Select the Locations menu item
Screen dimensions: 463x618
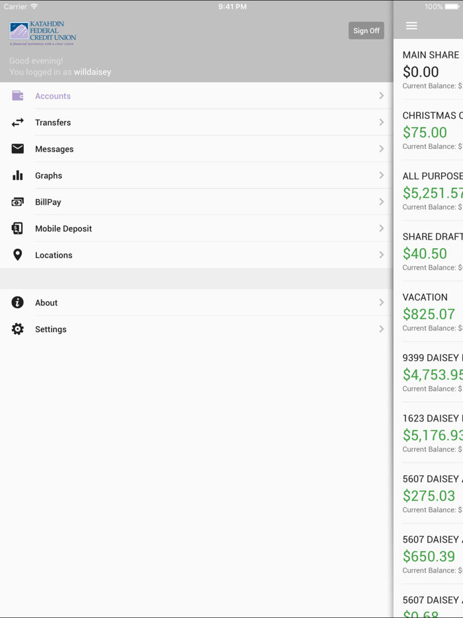pos(54,255)
